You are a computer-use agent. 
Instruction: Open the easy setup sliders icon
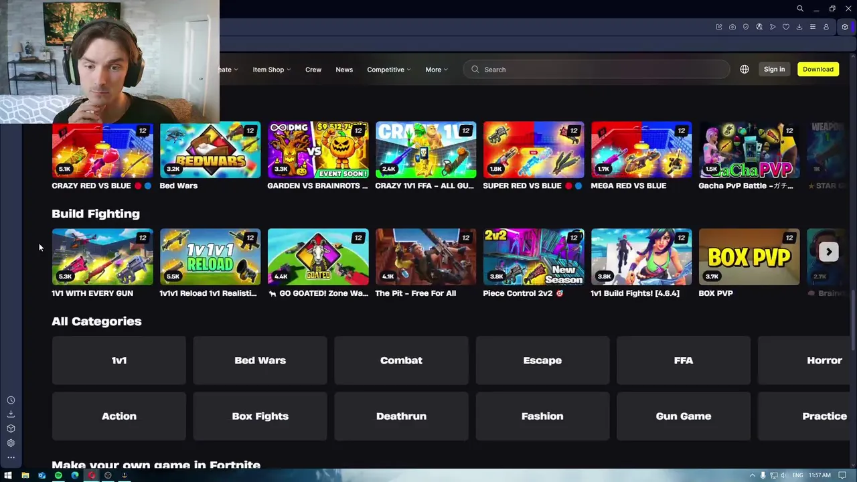pos(813,27)
